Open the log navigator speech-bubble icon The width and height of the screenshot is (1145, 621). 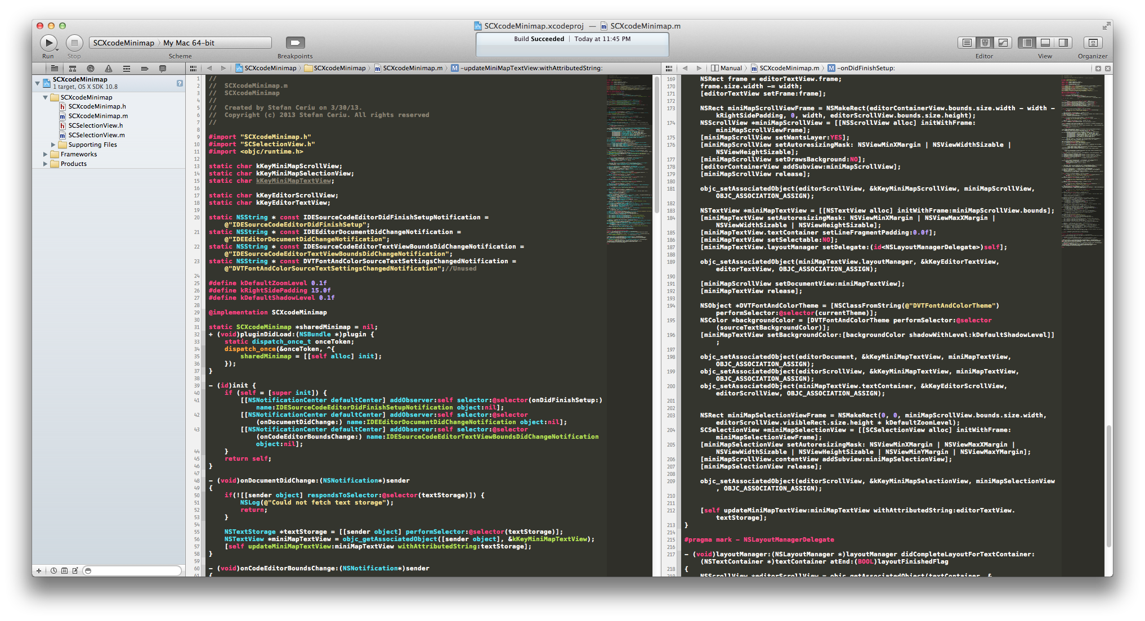pyautogui.click(x=163, y=68)
